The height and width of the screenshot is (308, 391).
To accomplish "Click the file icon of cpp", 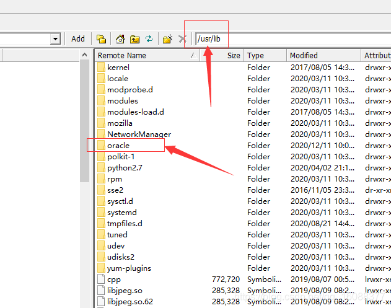I will (x=101, y=279).
